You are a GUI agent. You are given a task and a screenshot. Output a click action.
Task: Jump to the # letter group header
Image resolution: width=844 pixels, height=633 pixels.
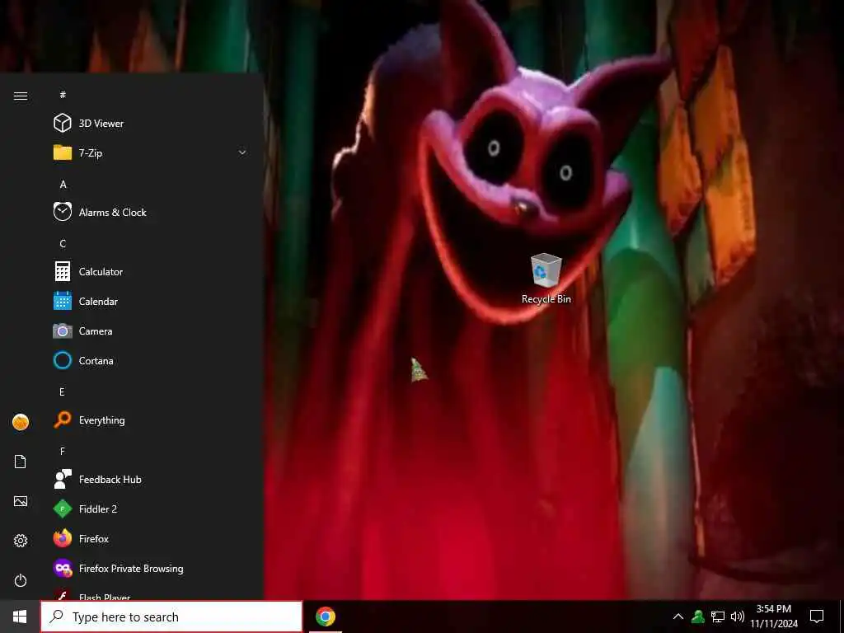63,95
